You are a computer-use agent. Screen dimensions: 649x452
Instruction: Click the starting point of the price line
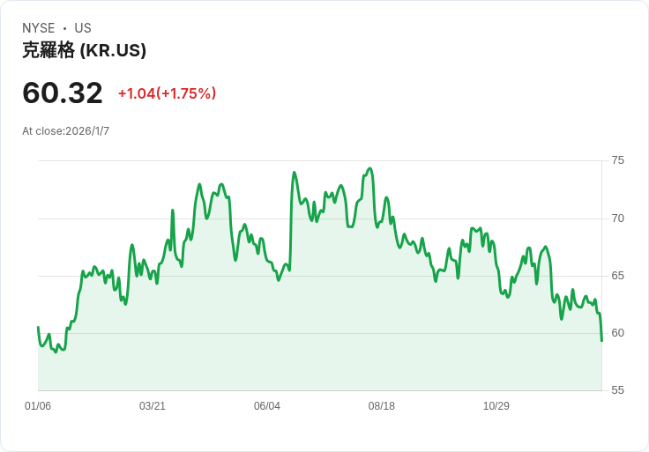click(38, 327)
